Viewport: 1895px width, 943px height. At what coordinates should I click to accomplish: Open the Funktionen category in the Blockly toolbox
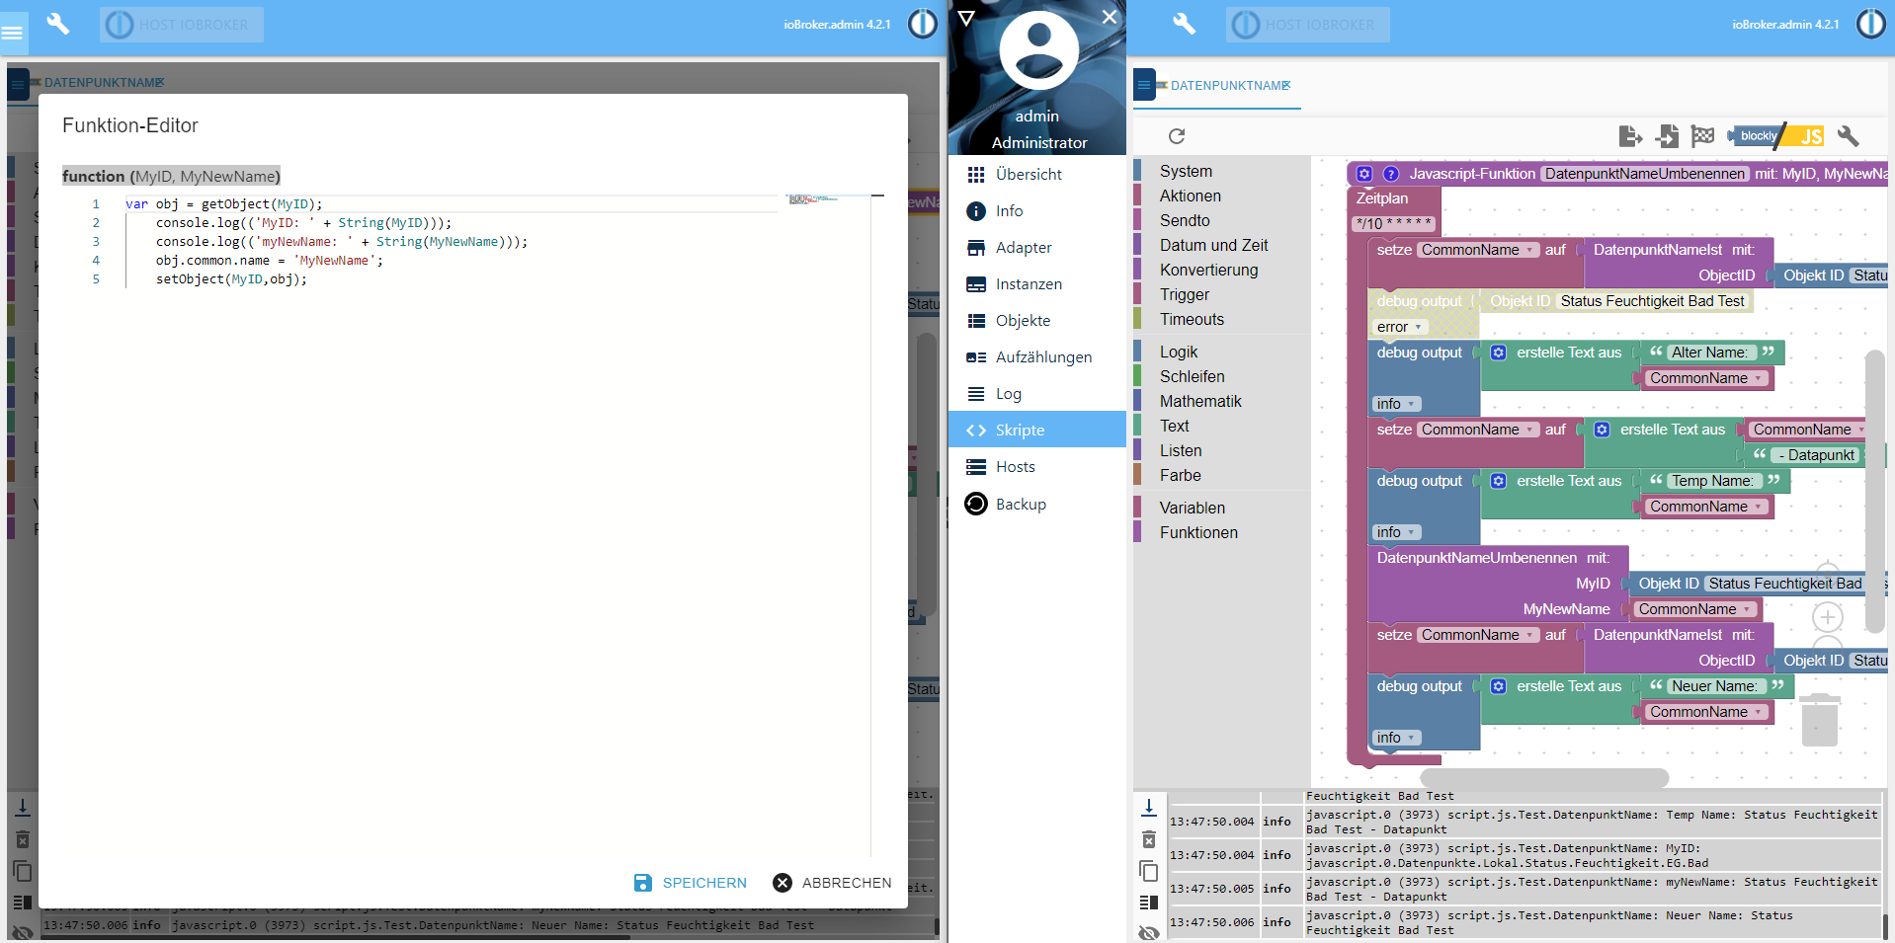click(1222, 532)
